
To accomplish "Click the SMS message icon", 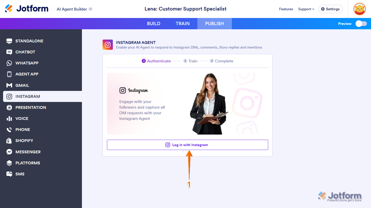I will 9,174.
